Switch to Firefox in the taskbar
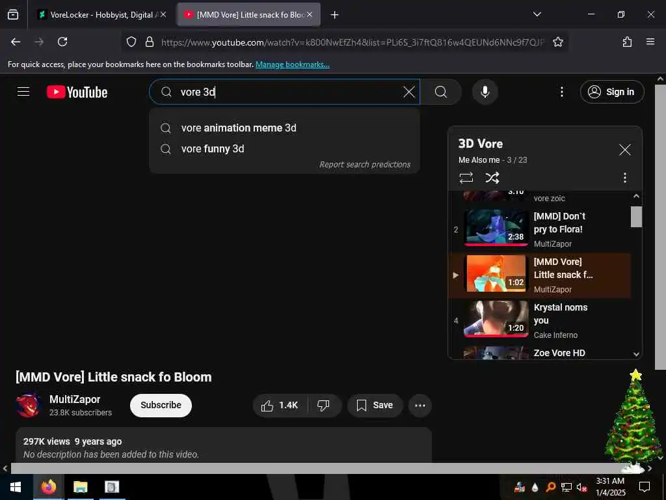 [x=48, y=487]
